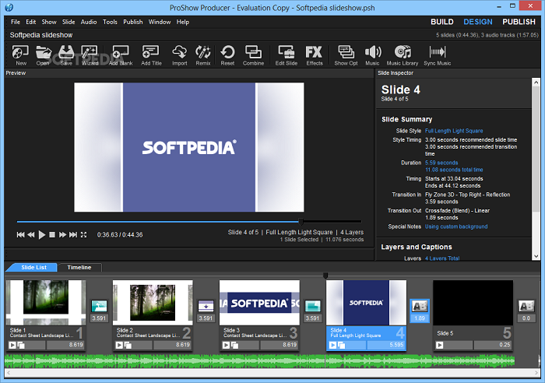Open the Edit Slide dialog
Screen dimensions: 545x383
(286, 55)
